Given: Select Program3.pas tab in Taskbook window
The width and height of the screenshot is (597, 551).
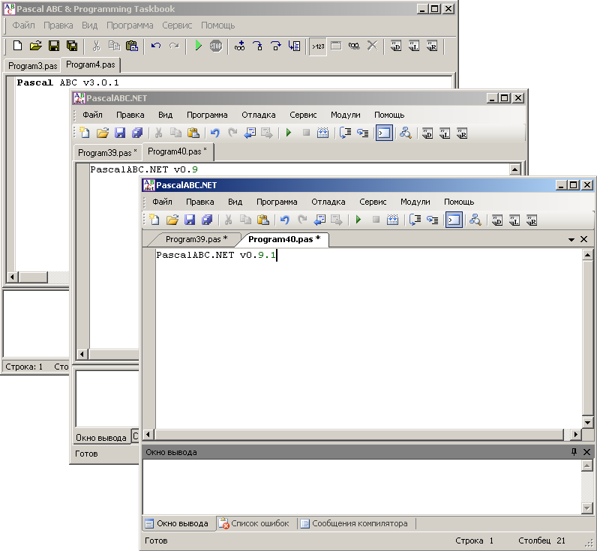Looking at the screenshot, I should pyautogui.click(x=33, y=66).
